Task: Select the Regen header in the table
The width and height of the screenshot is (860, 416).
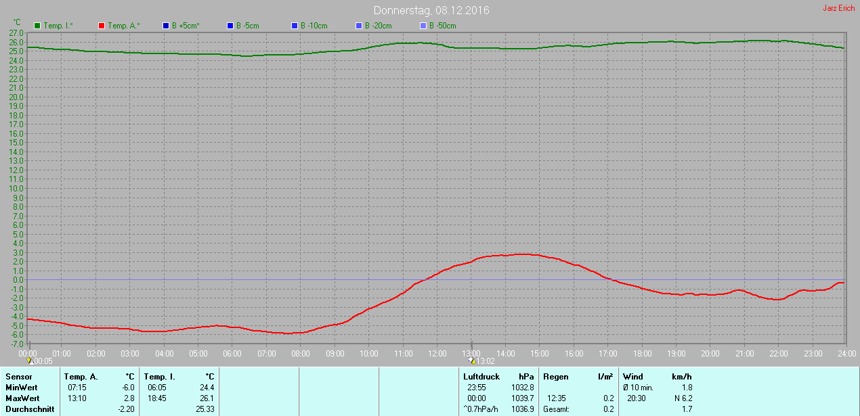Action: pos(555,377)
